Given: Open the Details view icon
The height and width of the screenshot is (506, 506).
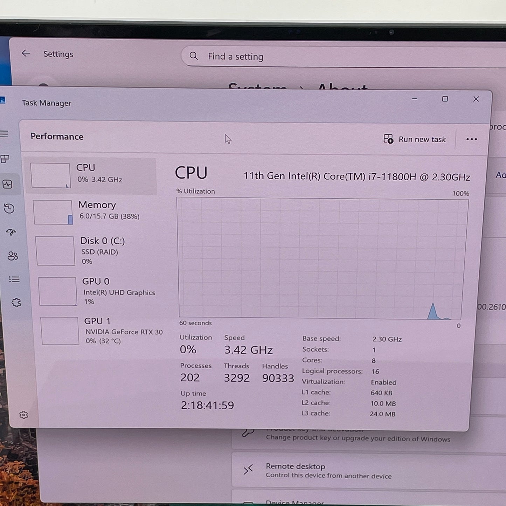Looking at the screenshot, I should click(14, 279).
